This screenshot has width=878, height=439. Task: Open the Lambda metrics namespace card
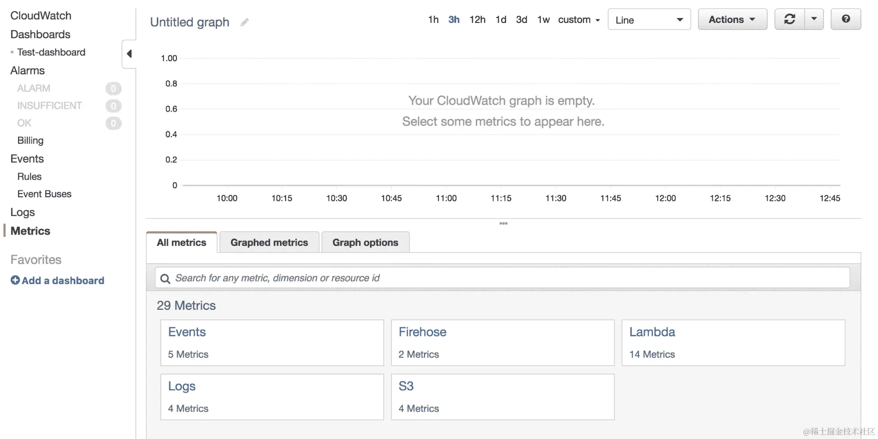pos(733,343)
